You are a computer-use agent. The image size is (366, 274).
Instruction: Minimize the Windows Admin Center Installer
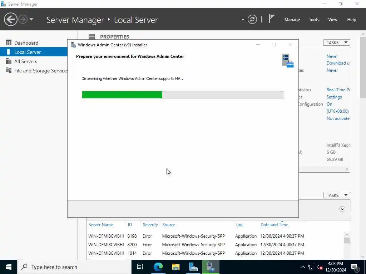[258, 45]
